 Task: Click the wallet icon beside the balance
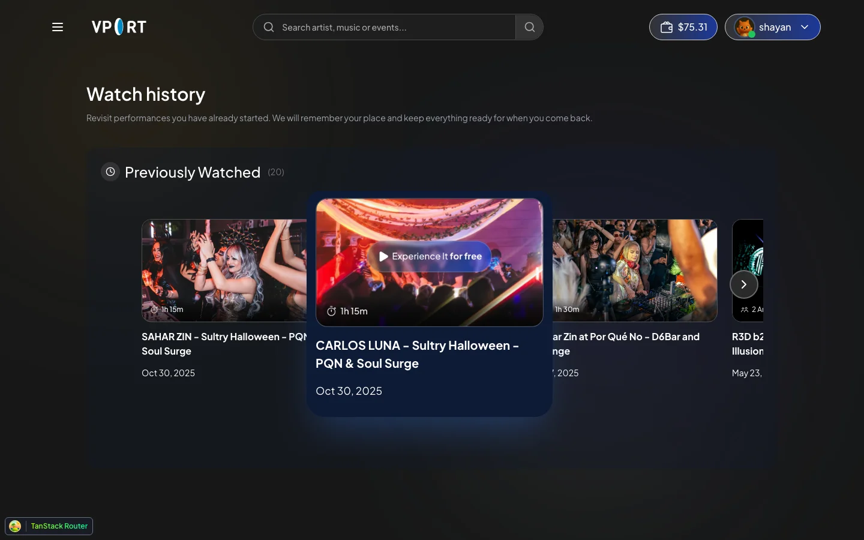point(666,27)
